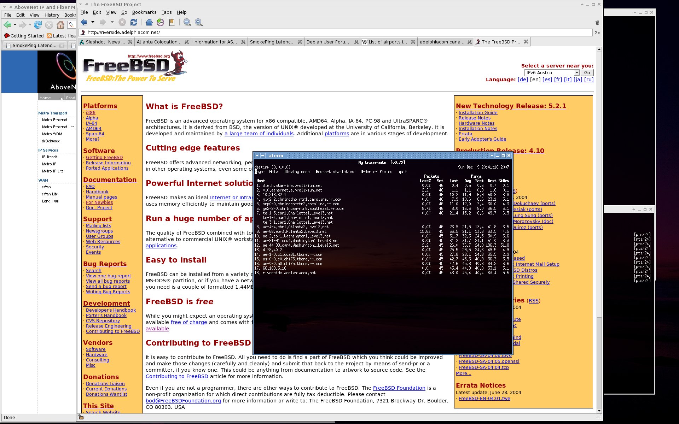Open the server selection dropdown showing IPv6 Austria
This screenshot has height=424, width=679.
[552, 72]
